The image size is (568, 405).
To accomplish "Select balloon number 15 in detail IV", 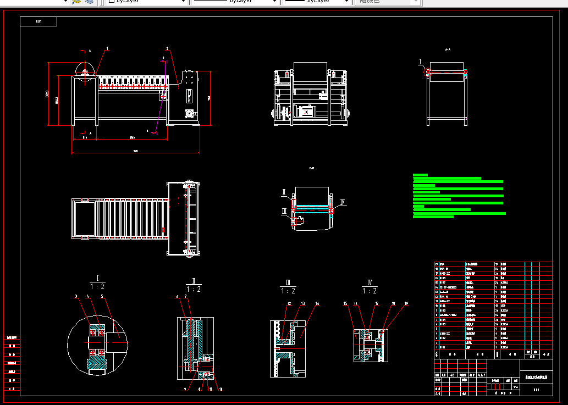I will pos(345,304).
